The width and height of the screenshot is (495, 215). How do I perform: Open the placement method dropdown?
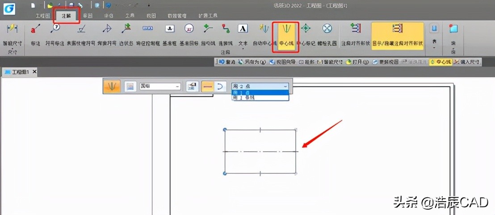pyautogui.click(x=260, y=86)
